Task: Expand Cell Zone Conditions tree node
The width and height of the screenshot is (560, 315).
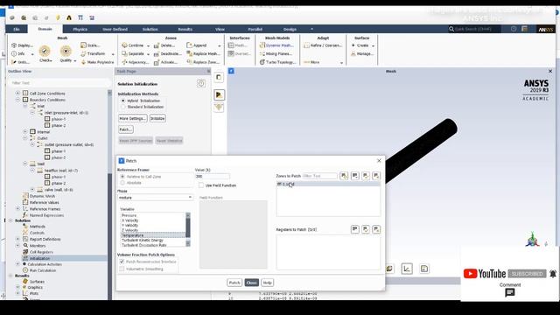Action: (x=17, y=94)
